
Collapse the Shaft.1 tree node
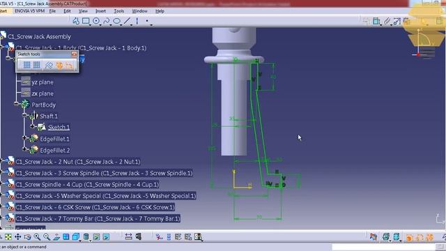(24, 115)
